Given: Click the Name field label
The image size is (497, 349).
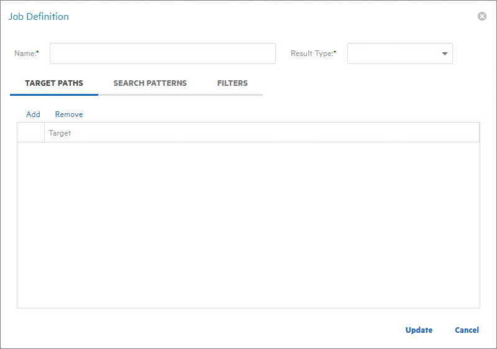Looking at the screenshot, I should (25, 54).
